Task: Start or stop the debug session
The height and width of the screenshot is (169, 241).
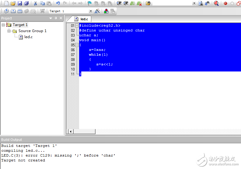Action: [x=216, y=3]
